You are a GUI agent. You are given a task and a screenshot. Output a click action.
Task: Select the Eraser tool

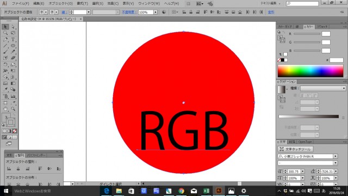point(13,58)
